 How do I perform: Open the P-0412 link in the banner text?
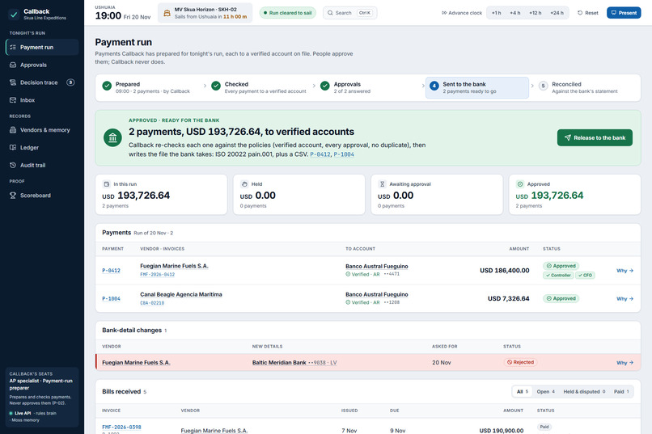tap(320, 154)
